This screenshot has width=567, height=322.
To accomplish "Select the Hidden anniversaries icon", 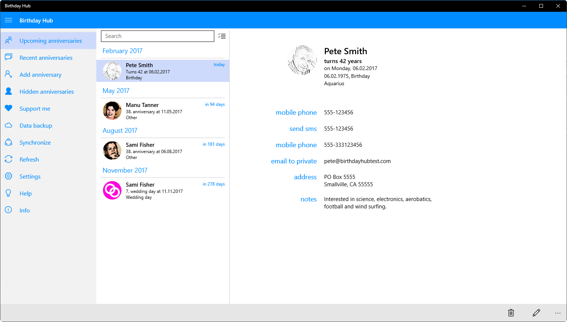I will point(8,91).
